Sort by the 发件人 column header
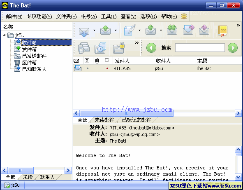Image resolution: width=243 pixels, height=190 pixels. pyautogui.click(x=133, y=61)
